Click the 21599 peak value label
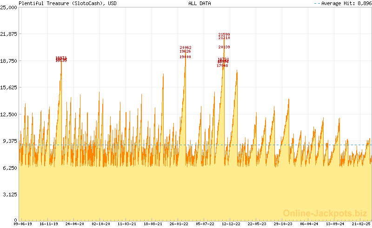Viewport: 372px width, 228px height. pyautogui.click(x=224, y=34)
